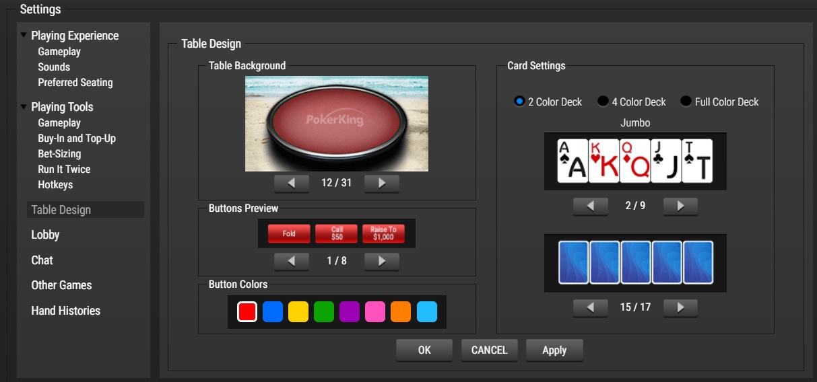The image size is (817, 382).
Task: Go to previous buttons preview style
Action: 292,261
